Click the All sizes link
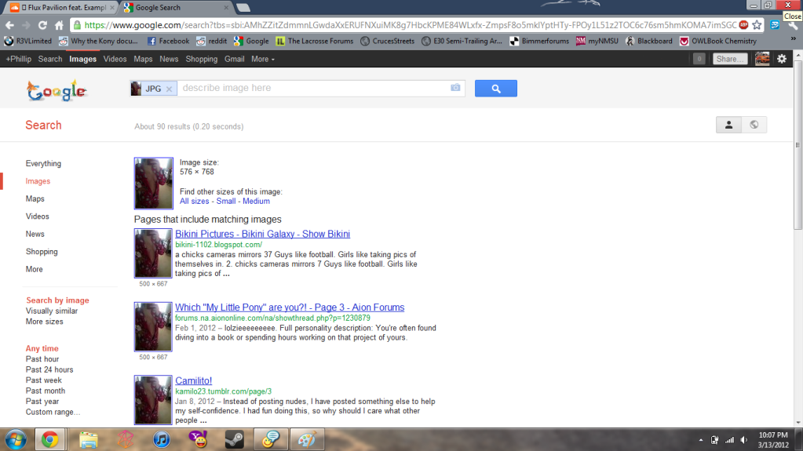The width and height of the screenshot is (803, 451). pos(194,201)
